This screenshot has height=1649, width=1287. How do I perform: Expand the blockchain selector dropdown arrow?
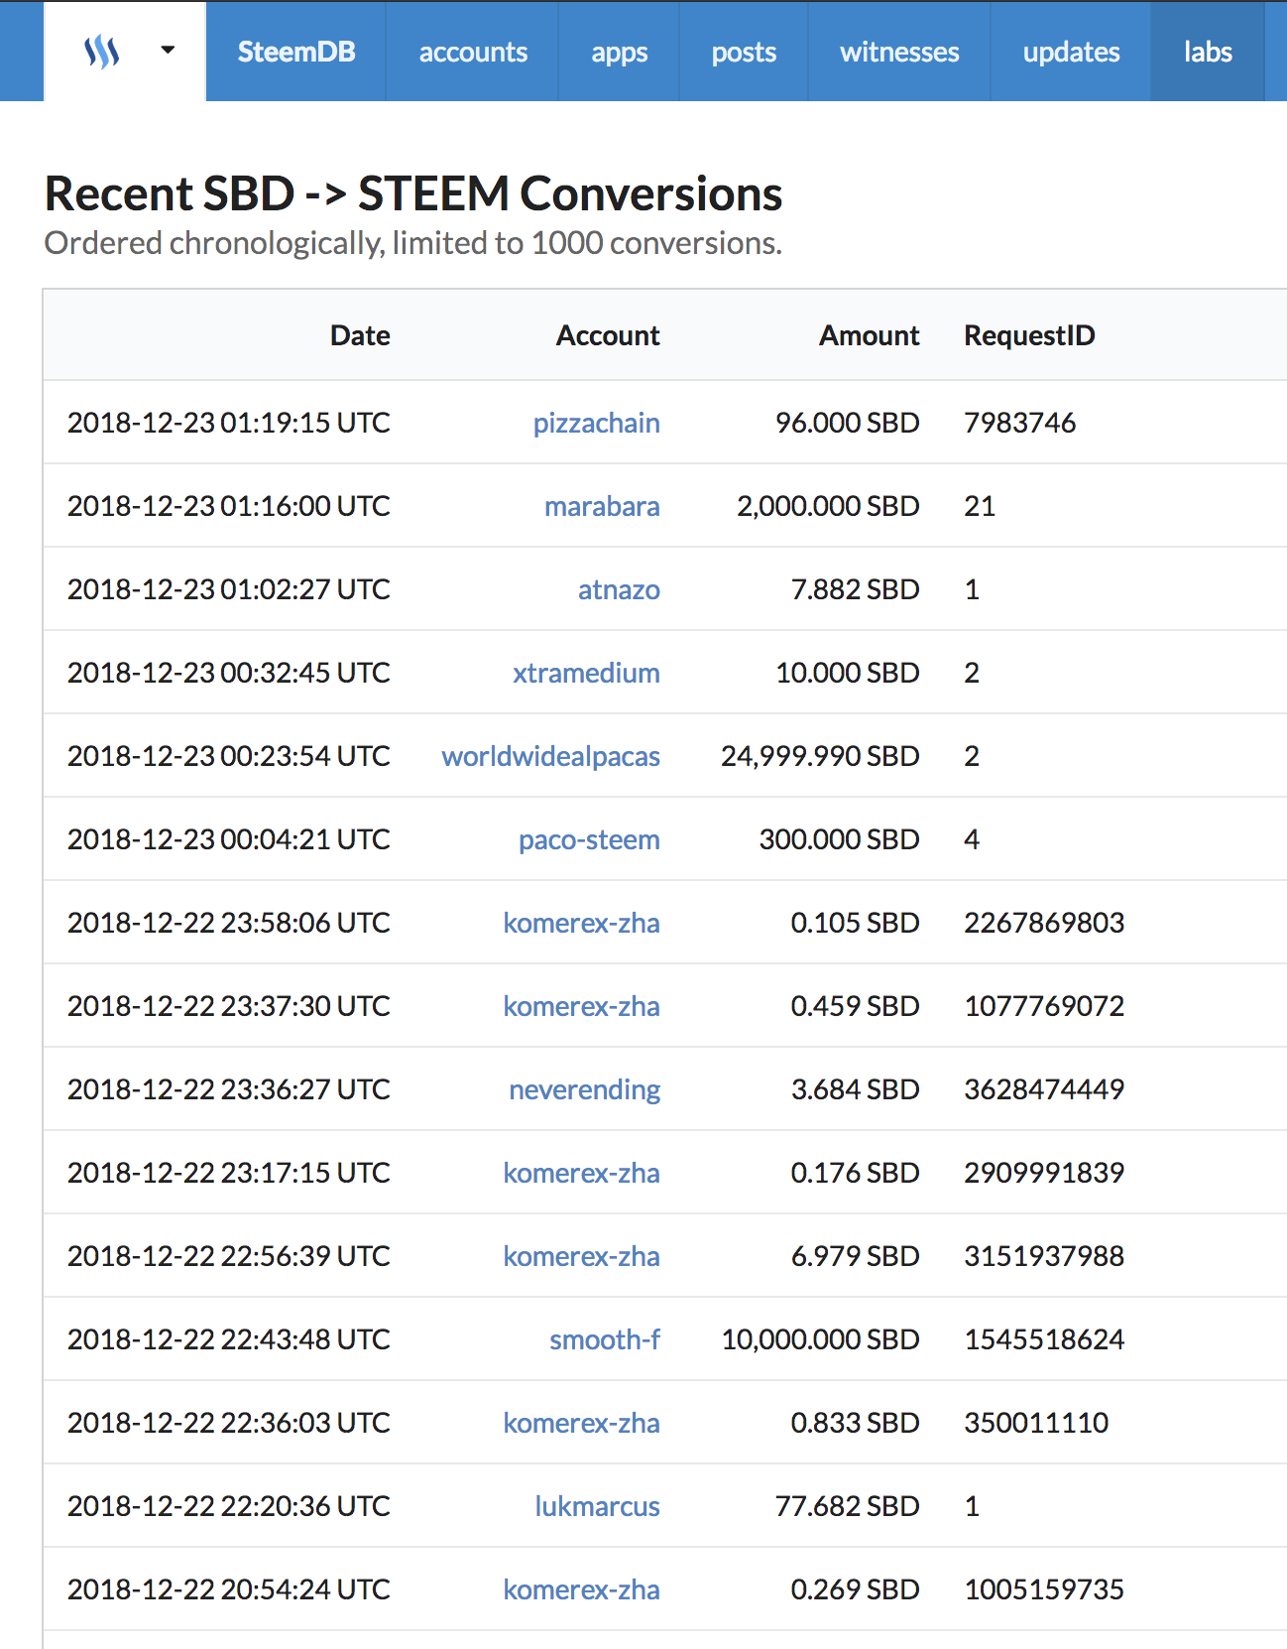click(x=168, y=50)
